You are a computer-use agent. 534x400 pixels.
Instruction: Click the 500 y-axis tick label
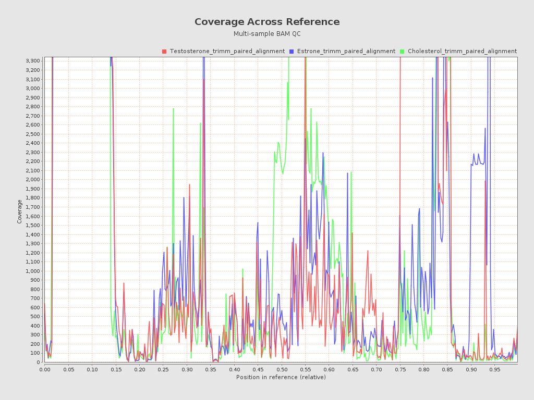36,317
